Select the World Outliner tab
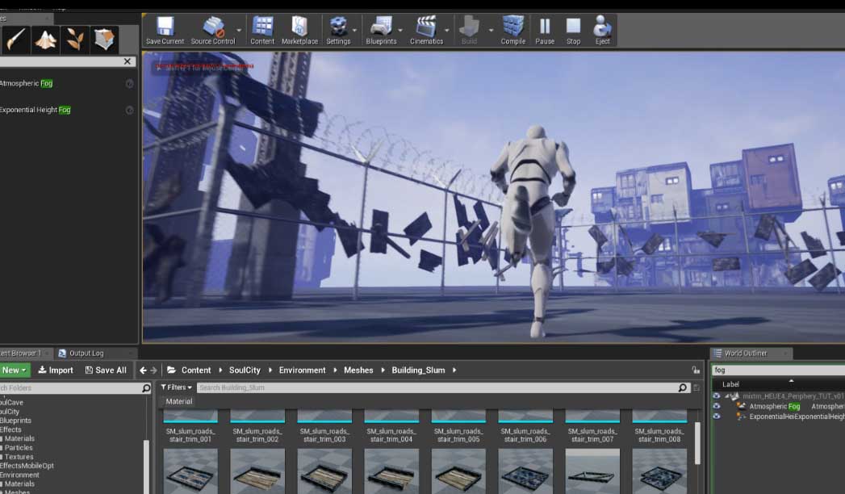 pos(745,354)
